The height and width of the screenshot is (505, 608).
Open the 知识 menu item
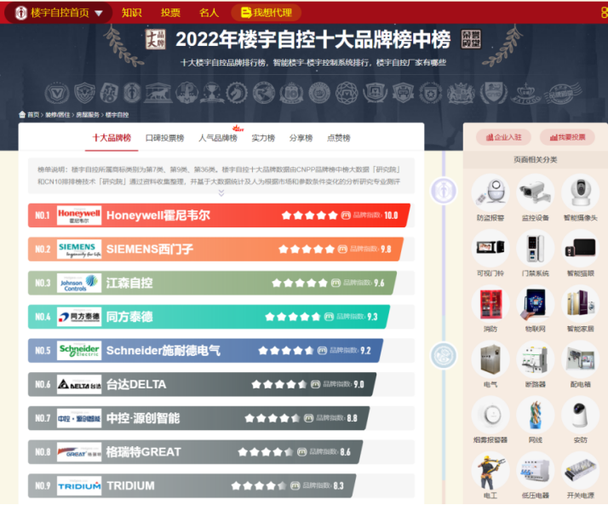[x=131, y=13]
